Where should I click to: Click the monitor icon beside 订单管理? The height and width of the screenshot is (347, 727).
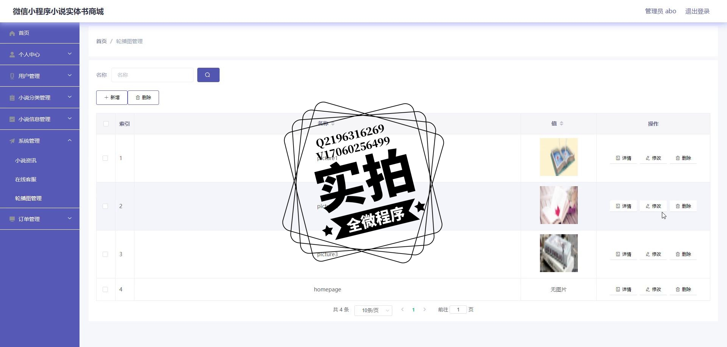pyautogui.click(x=12, y=219)
